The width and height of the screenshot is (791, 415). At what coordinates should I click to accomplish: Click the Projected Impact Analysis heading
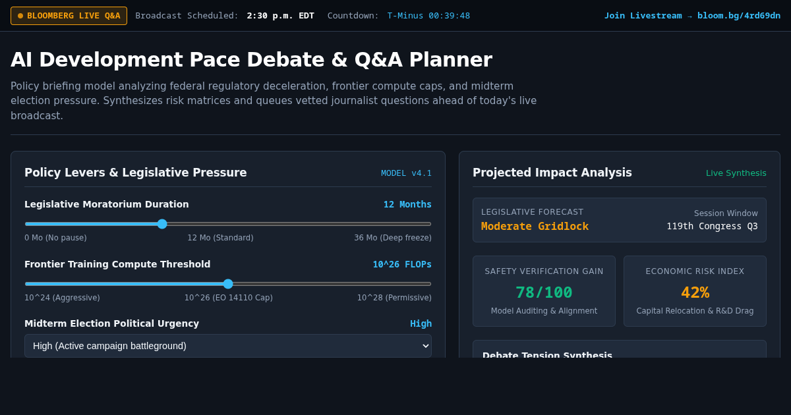pyautogui.click(x=552, y=173)
